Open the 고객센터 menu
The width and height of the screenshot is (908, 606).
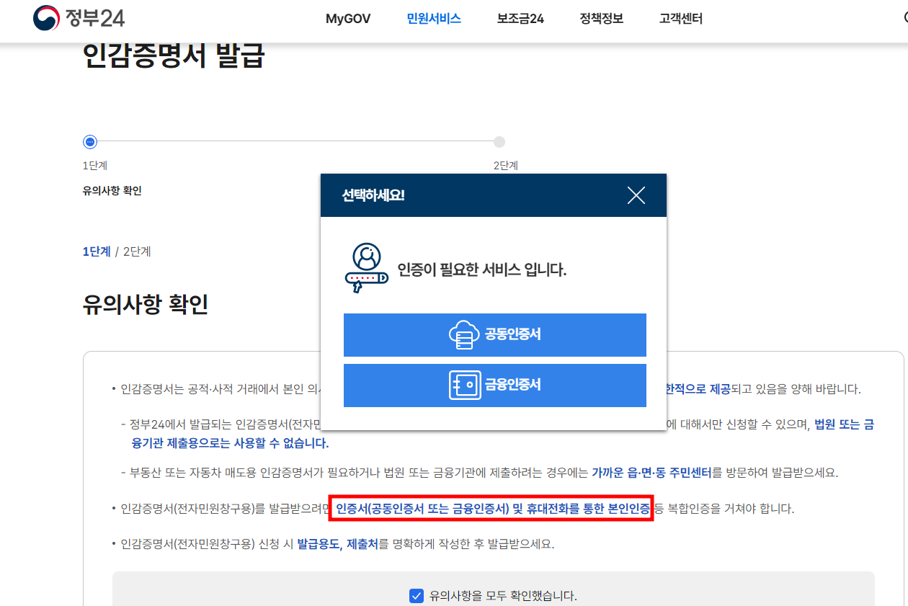[x=680, y=19]
